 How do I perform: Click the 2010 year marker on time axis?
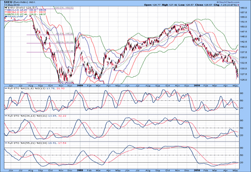197,85
